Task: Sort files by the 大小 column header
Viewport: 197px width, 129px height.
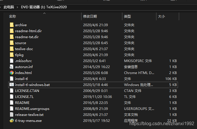Action: [x=161, y=17]
